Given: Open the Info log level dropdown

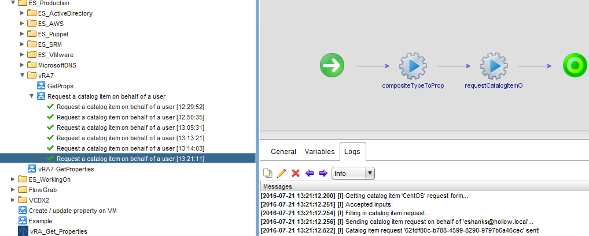Looking at the screenshot, I should coord(353,173).
